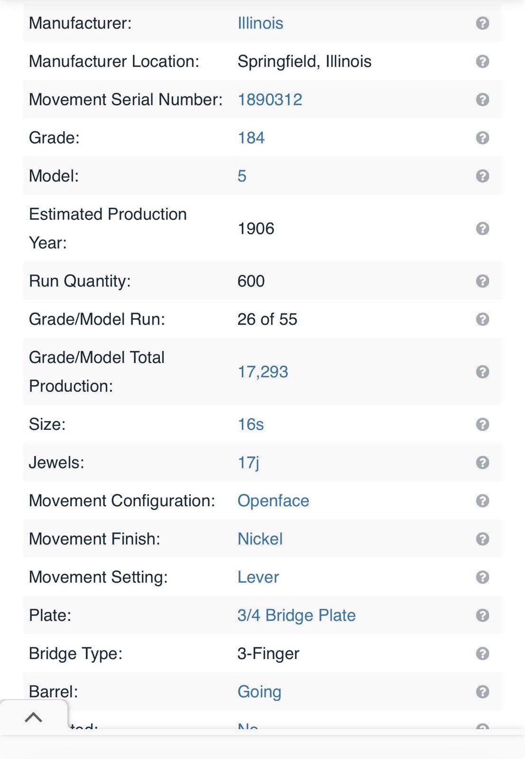Open the Model 5 link

click(x=242, y=176)
